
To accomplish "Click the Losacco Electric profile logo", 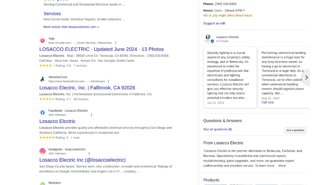I will (208, 39).
